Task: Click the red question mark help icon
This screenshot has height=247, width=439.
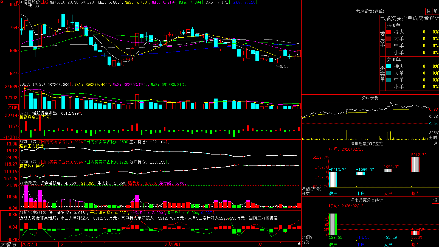Action: click(x=17, y=2)
